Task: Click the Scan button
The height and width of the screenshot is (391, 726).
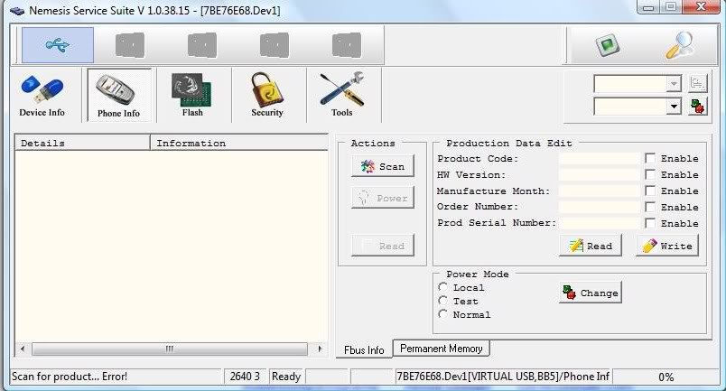Action: (382, 166)
